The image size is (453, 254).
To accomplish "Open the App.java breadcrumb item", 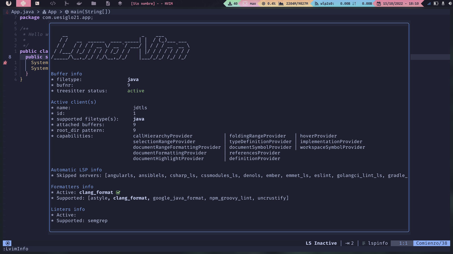I will [22, 12].
